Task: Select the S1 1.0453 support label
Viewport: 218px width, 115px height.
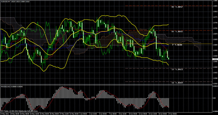Action: 177,69
